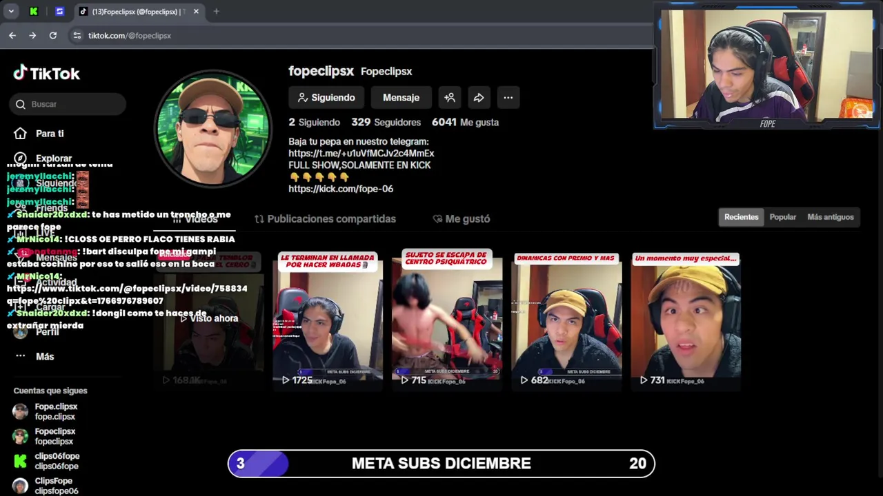Click the webcam overlay feed
The height and width of the screenshot is (496, 883).
[x=766, y=65]
